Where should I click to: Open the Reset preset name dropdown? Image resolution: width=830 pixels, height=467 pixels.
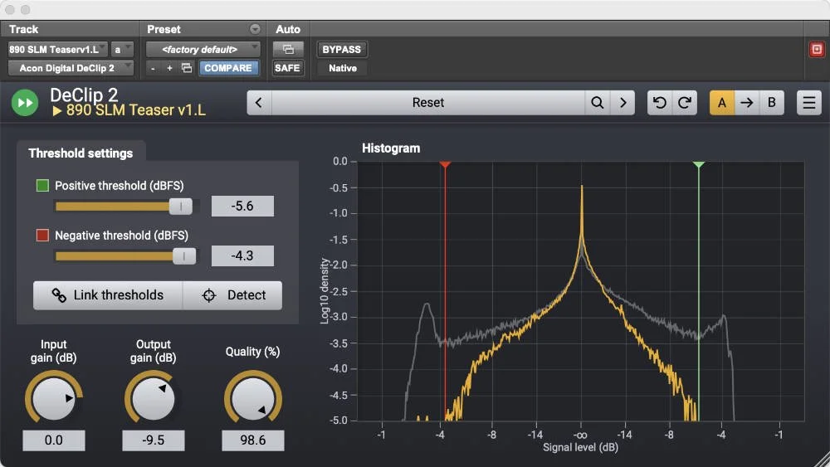tap(428, 103)
